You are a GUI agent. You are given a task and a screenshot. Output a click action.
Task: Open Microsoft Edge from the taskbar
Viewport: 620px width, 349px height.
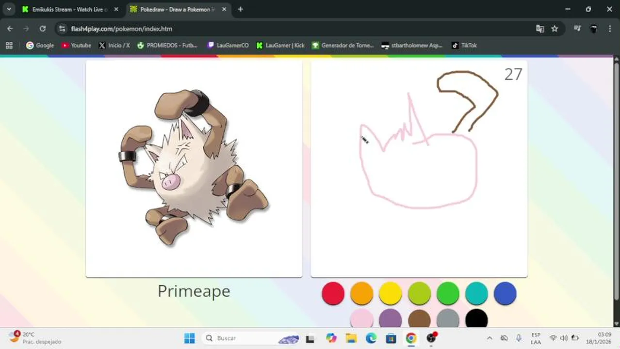click(371, 338)
